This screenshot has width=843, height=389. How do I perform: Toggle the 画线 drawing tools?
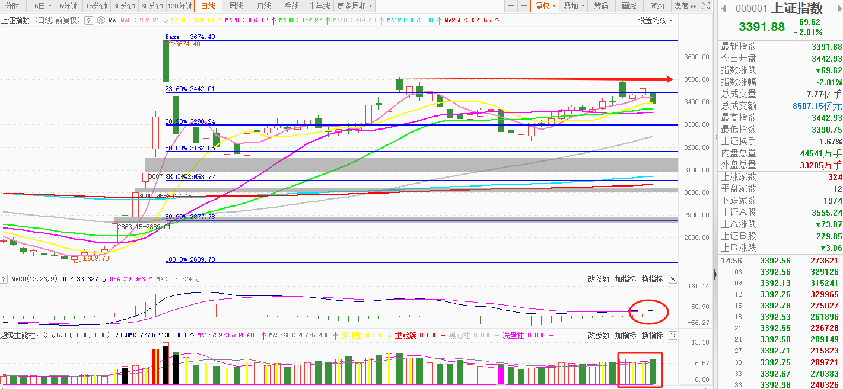[x=629, y=7]
